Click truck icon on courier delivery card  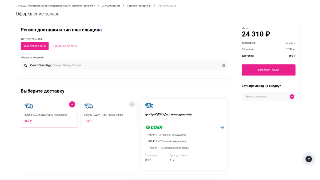pyautogui.click(x=29, y=106)
